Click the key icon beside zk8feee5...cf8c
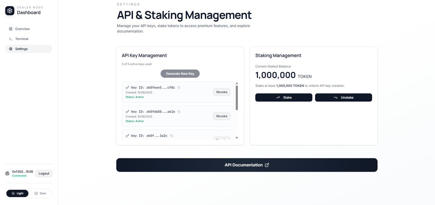This screenshot has width=435, height=205. point(127,87)
